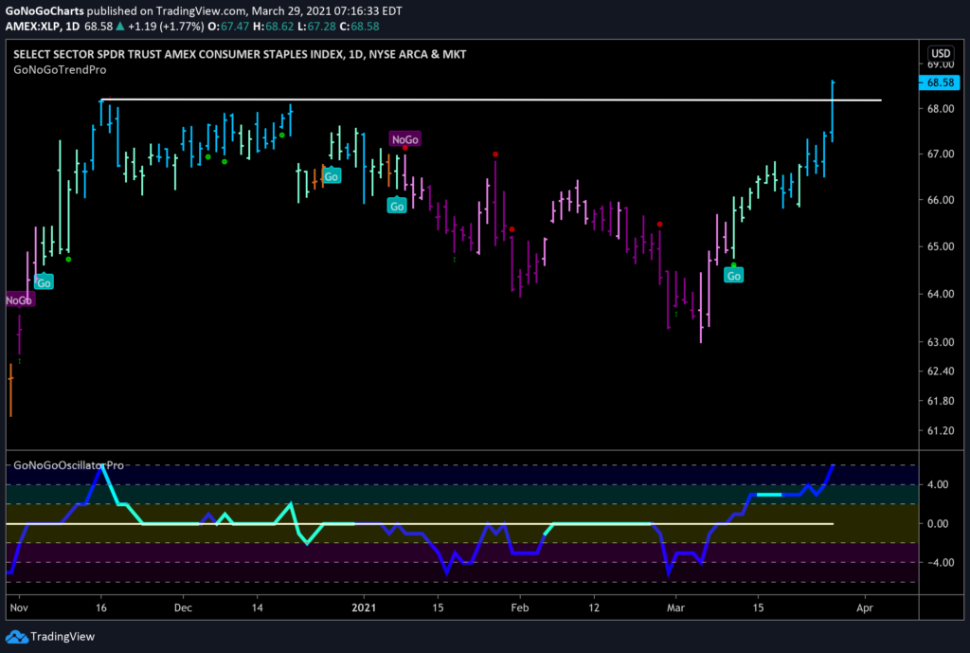Click the 61.80 price axis label
Image resolution: width=970 pixels, height=653 pixels.
pos(941,401)
